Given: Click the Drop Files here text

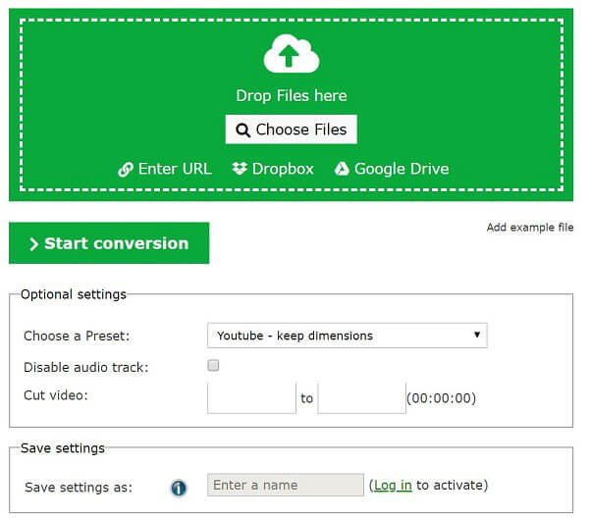Looking at the screenshot, I should click(292, 96).
